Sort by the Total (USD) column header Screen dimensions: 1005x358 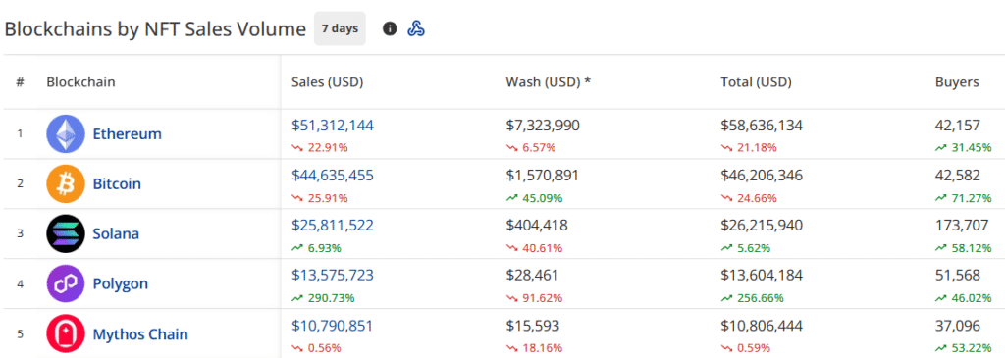click(x=757, y=82)
